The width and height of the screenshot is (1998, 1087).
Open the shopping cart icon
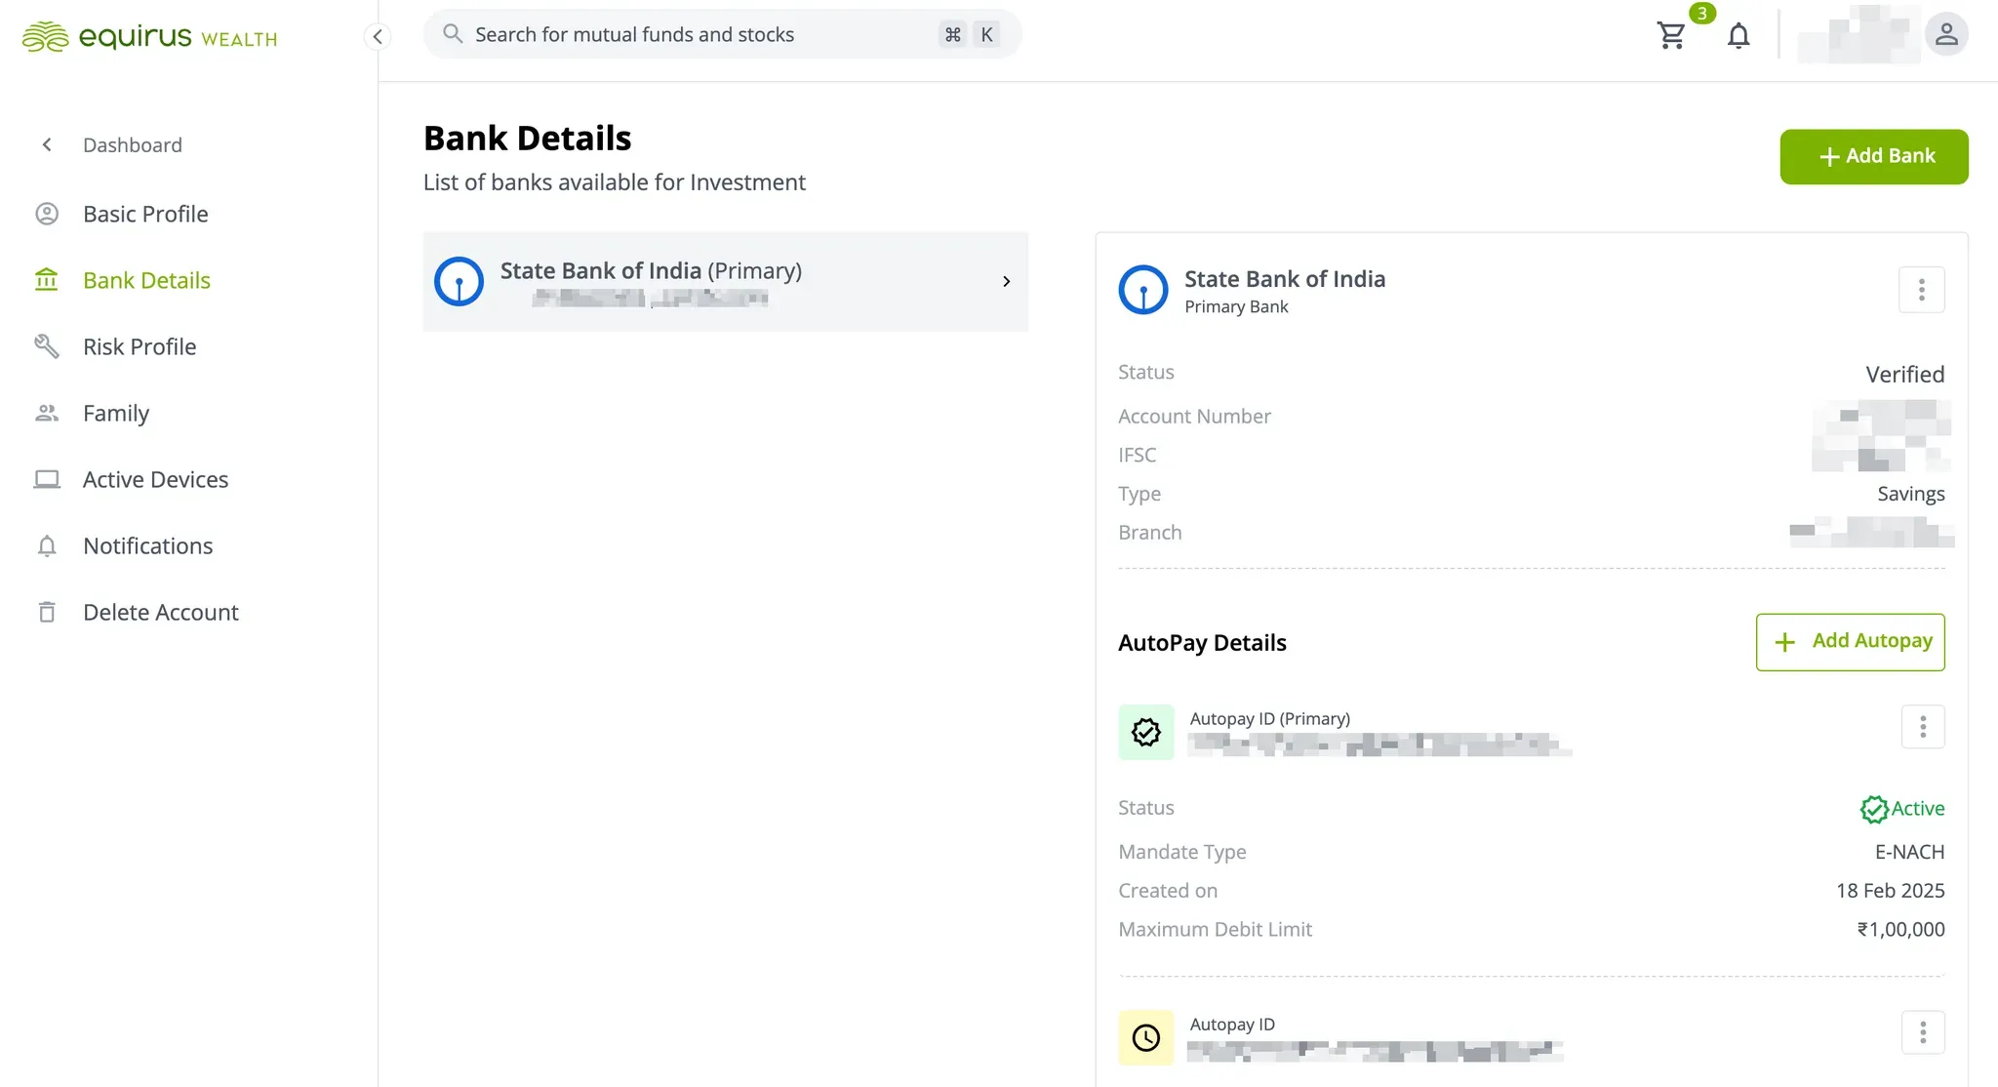click(x=1671, y=35)
